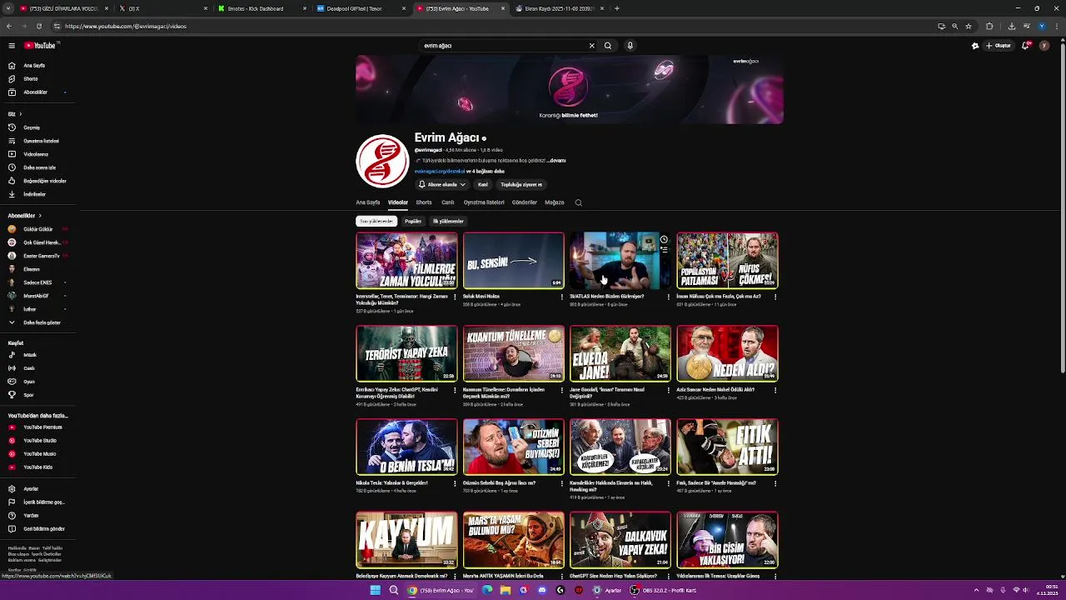Switch to Canlı channel tab
This screenshot has width=1066, height=600.
[x=448, y=202]
